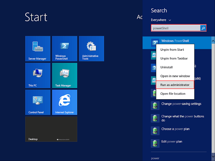
Task: Select the Windows PowerShell search result
Action: [x=177, y=43]
